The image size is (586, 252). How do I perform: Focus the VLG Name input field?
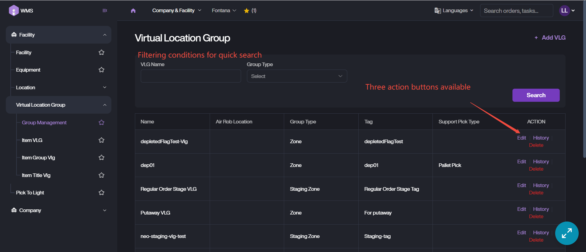[x=191, y=76]
